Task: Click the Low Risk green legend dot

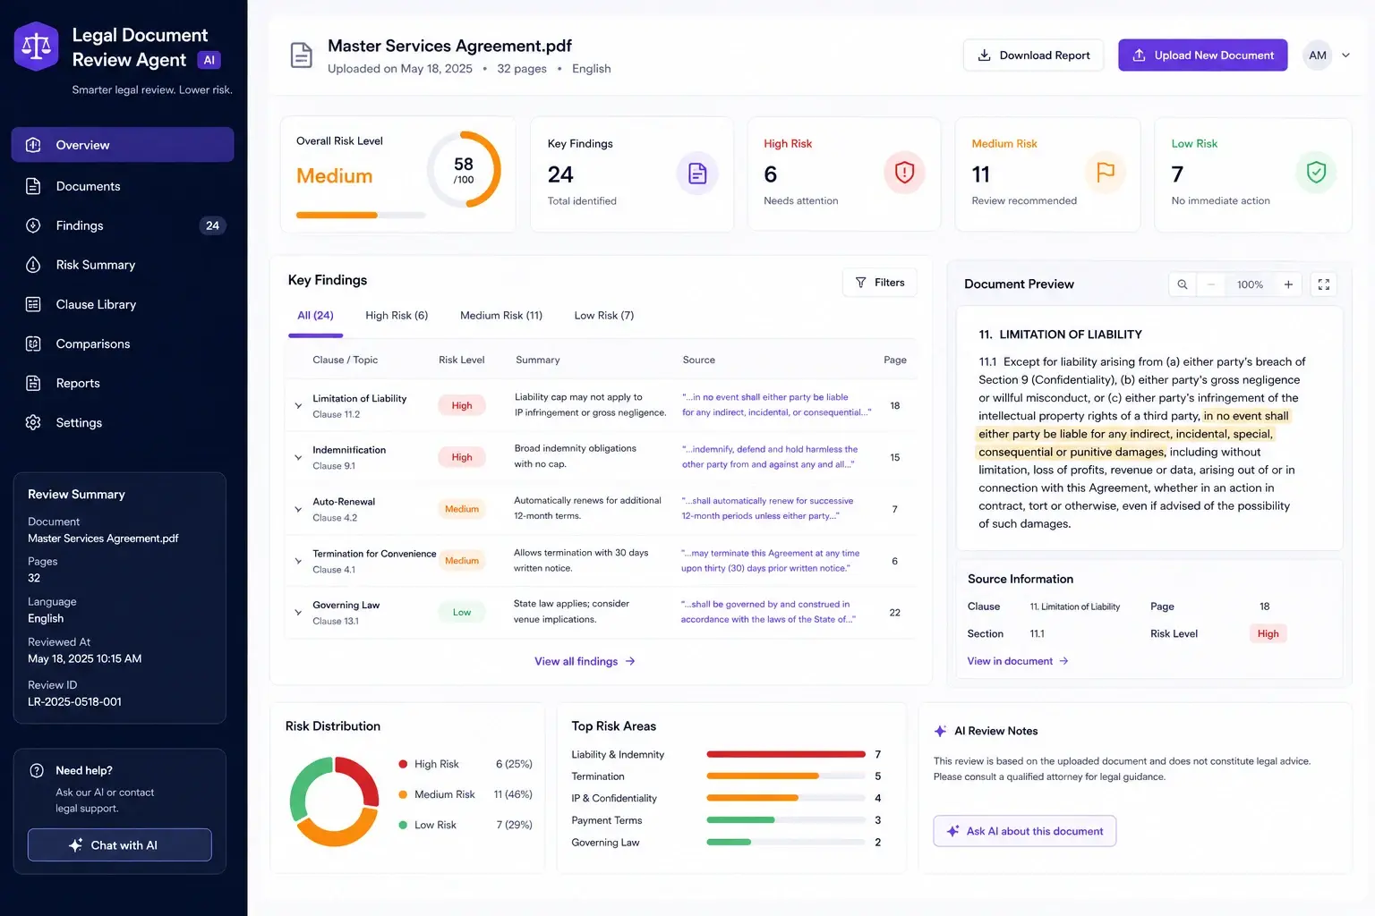Action: pyautogui.click(x=403, y=825)
